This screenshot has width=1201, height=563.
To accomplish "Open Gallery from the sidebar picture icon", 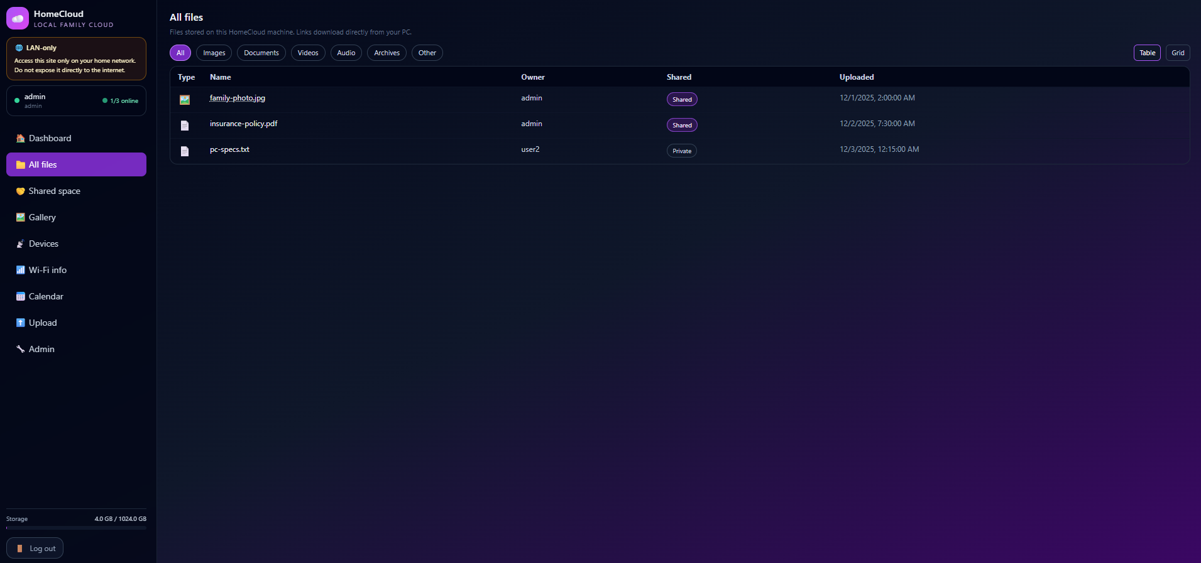I will click(21, 217).
